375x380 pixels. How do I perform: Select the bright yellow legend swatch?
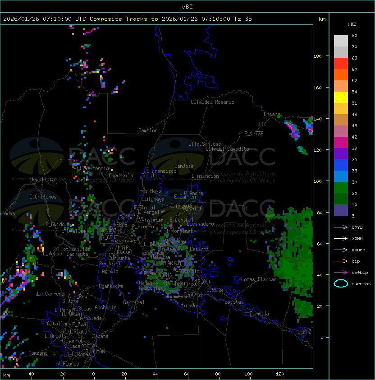(341, 97)
